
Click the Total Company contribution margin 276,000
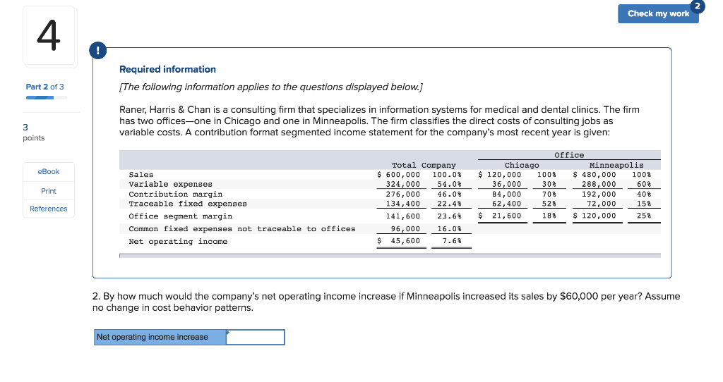(403, 195)
